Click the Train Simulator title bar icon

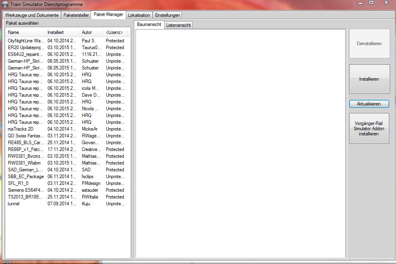coord(5,4)
